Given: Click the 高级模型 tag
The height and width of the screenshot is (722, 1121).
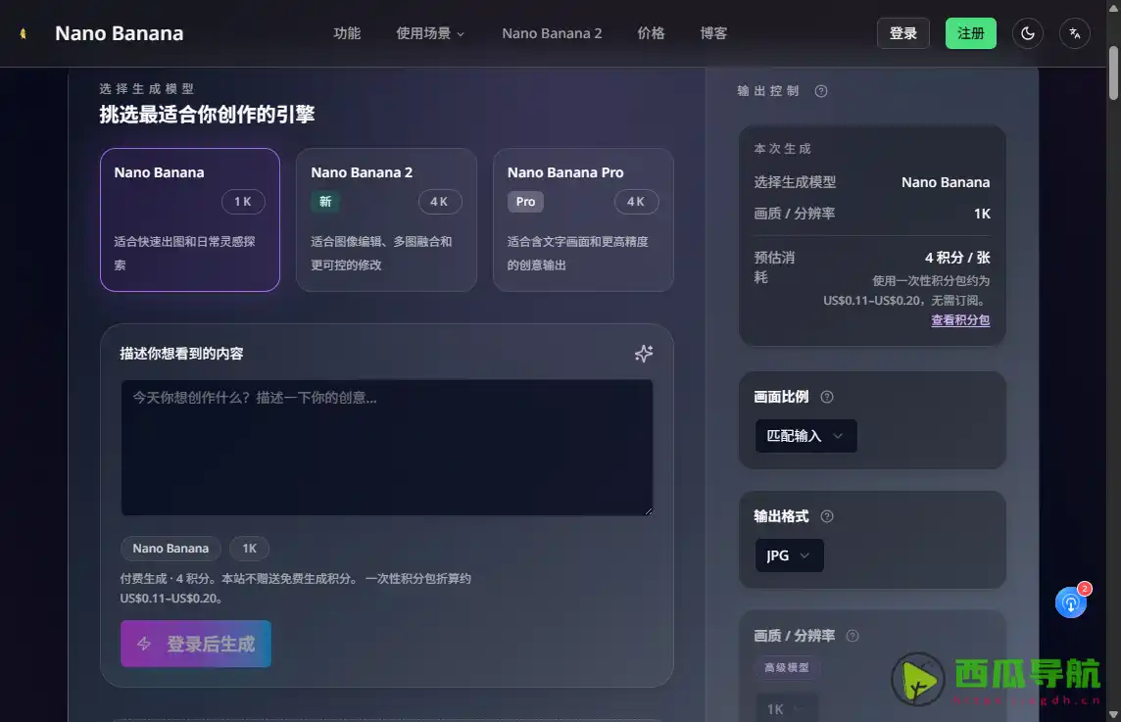Looking at the screenshot, I should pyautogui.click(x=787, y=668).
